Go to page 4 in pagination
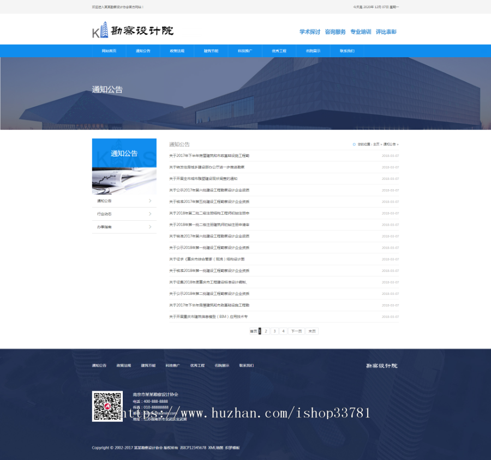 pos(283,331)
